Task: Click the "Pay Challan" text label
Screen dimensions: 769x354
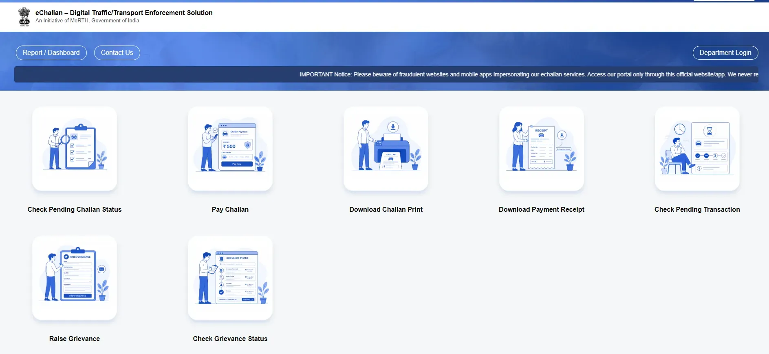Action: click(x=230, y=209)
